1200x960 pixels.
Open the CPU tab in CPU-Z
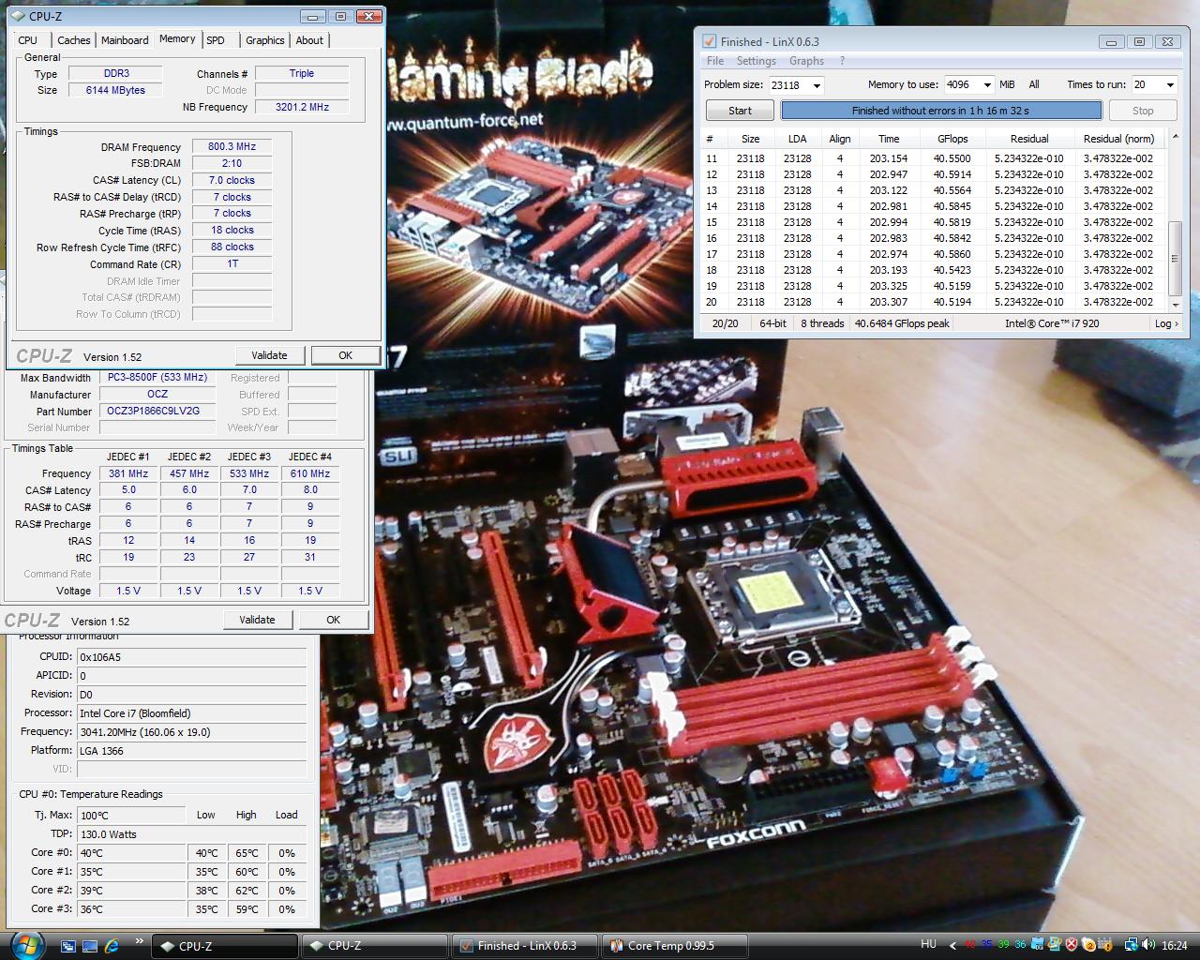click(28, 40)
